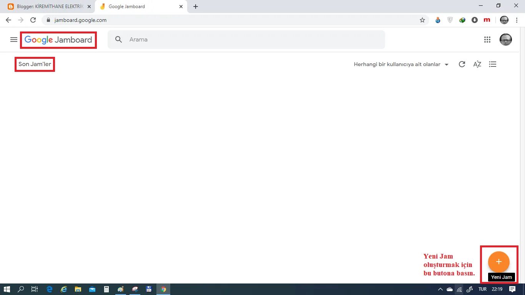Open Calculator from the taskbar
The width and height of the screenshot is (525, 295).
106,289
